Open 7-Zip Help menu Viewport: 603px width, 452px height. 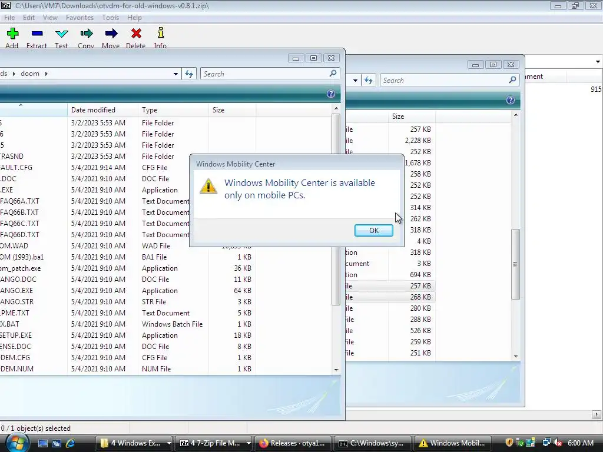tap(135, 18)
